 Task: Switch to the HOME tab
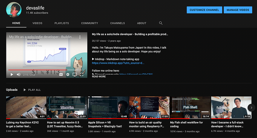[x=16, y=23]
